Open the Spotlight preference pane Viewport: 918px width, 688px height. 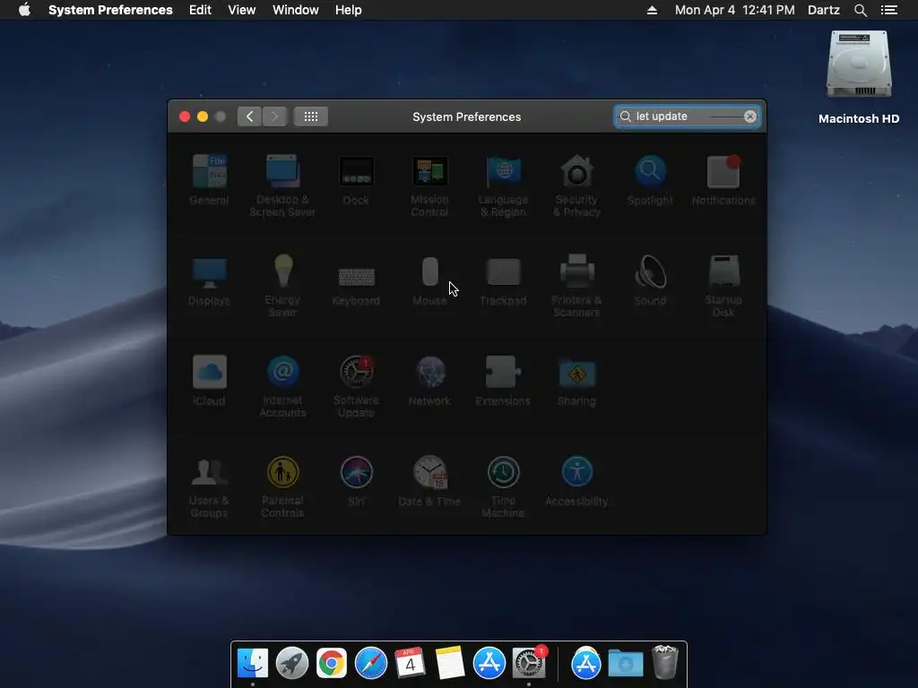[x=650, y=179]
